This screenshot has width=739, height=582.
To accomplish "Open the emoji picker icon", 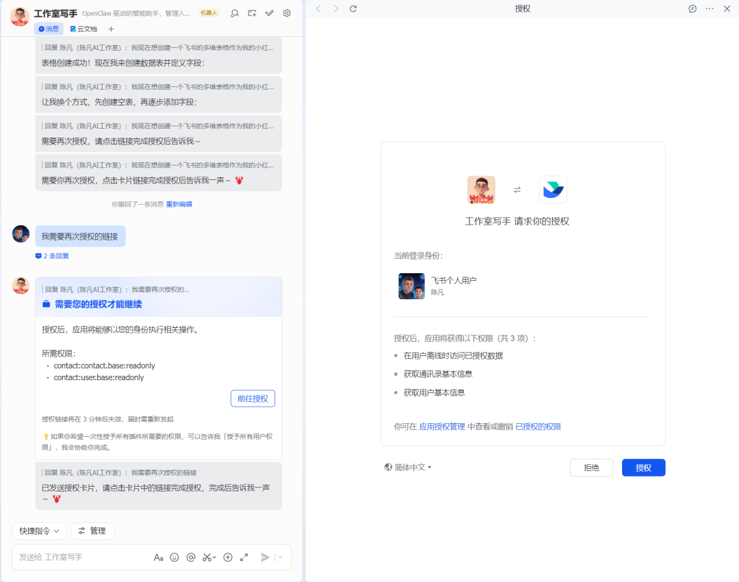I will 174,557.
